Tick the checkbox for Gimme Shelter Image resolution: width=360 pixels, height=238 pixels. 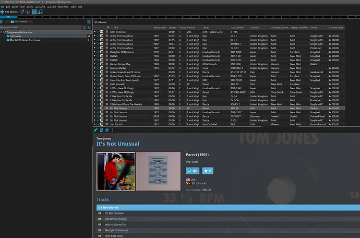[107, 68]
